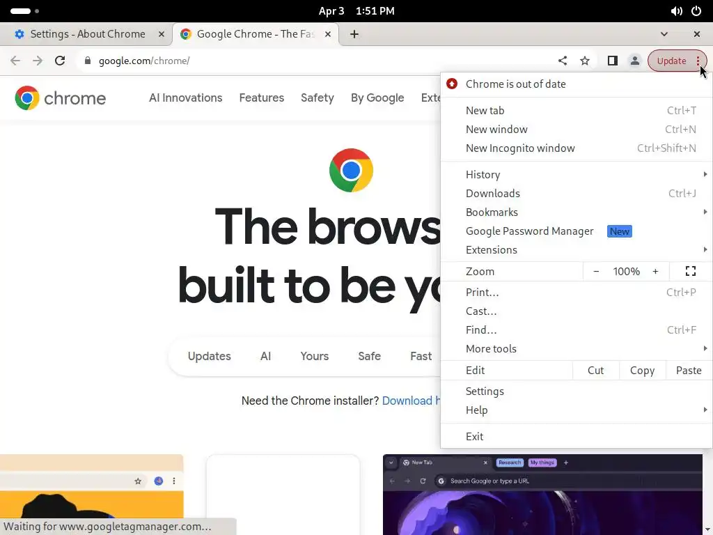Screen dimensions: 713x535
Task: Click the address bar URL
Action: (144, 61)
